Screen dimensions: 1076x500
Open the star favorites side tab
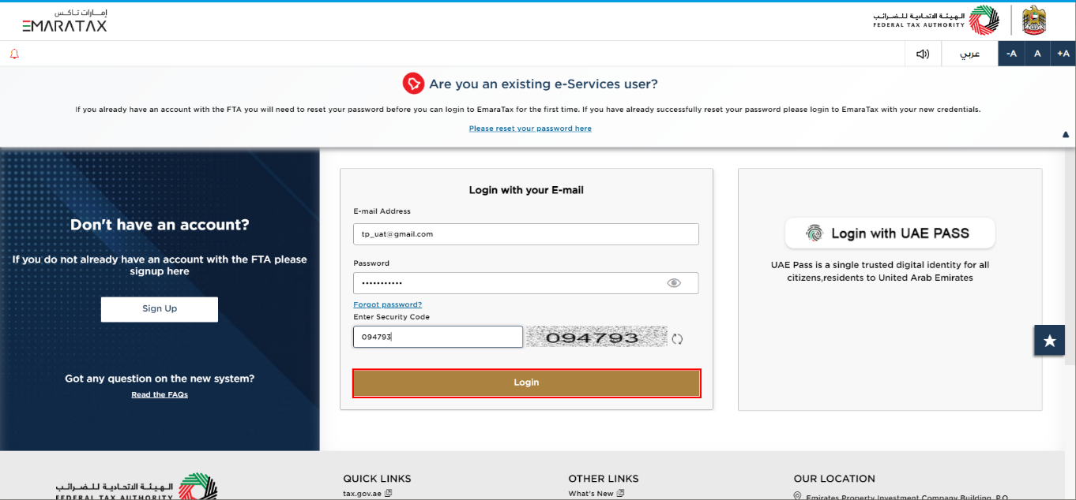(1049, 341)
